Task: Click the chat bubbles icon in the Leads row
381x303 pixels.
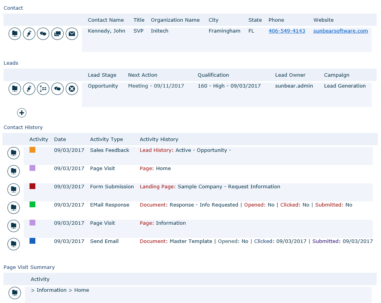Action: [57, 89]
